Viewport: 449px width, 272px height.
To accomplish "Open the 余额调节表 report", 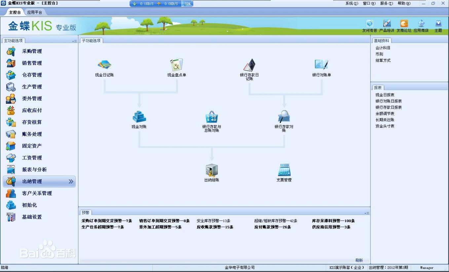I will tap(385, 114).
